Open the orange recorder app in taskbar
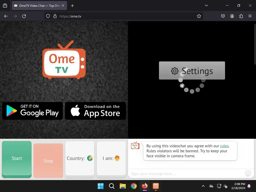The width and height of the screenshot is (256, 192). click(x=156, y=186)
